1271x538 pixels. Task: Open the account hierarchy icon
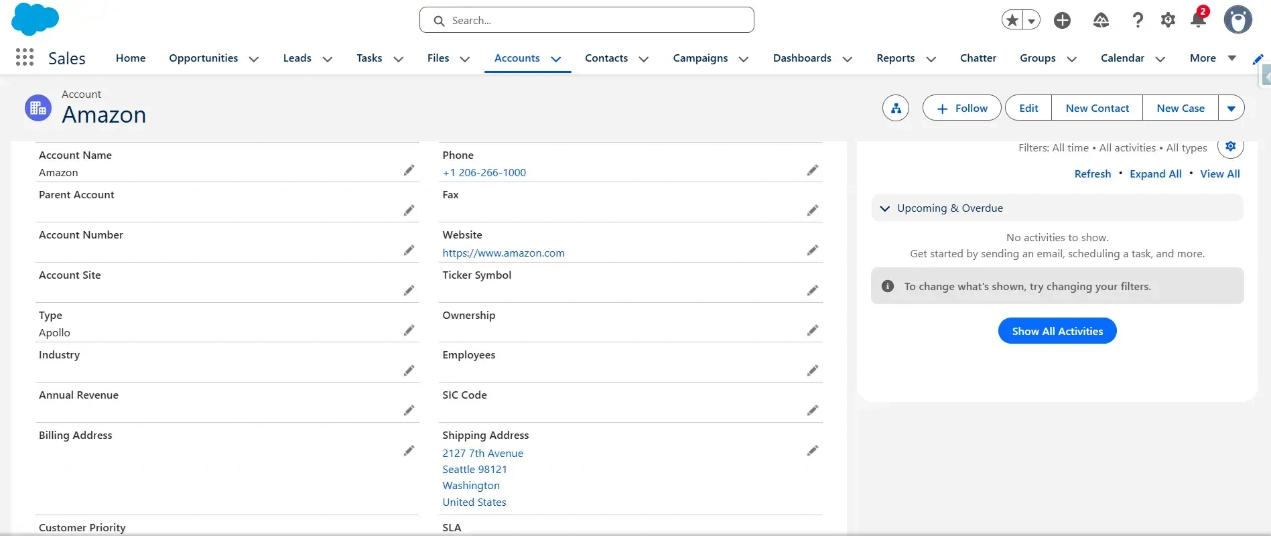[x=896, y=109]
